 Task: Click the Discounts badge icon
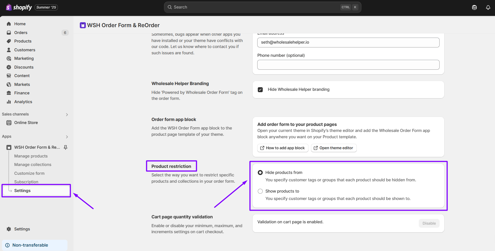pyautogui.click(x=9, y=67)
